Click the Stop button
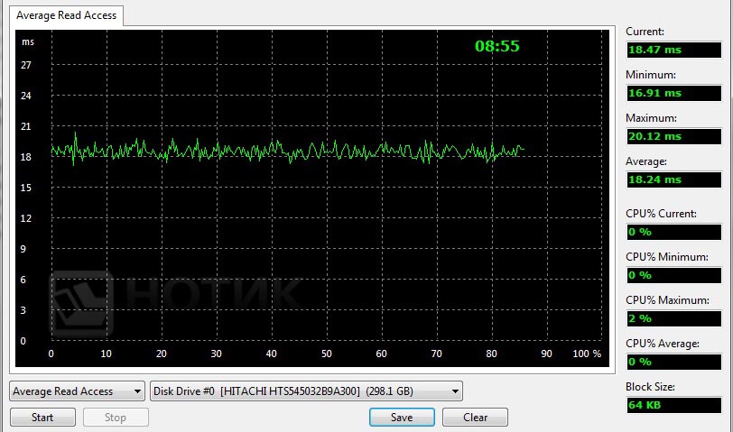This screenshot has height=432, width=733. 116,417
